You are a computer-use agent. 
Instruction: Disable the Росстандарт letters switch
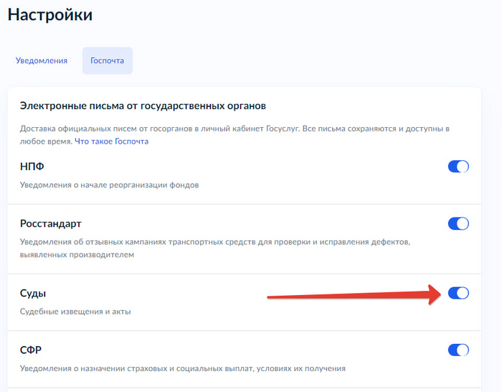pyautogui.click(x=458, y=223)
